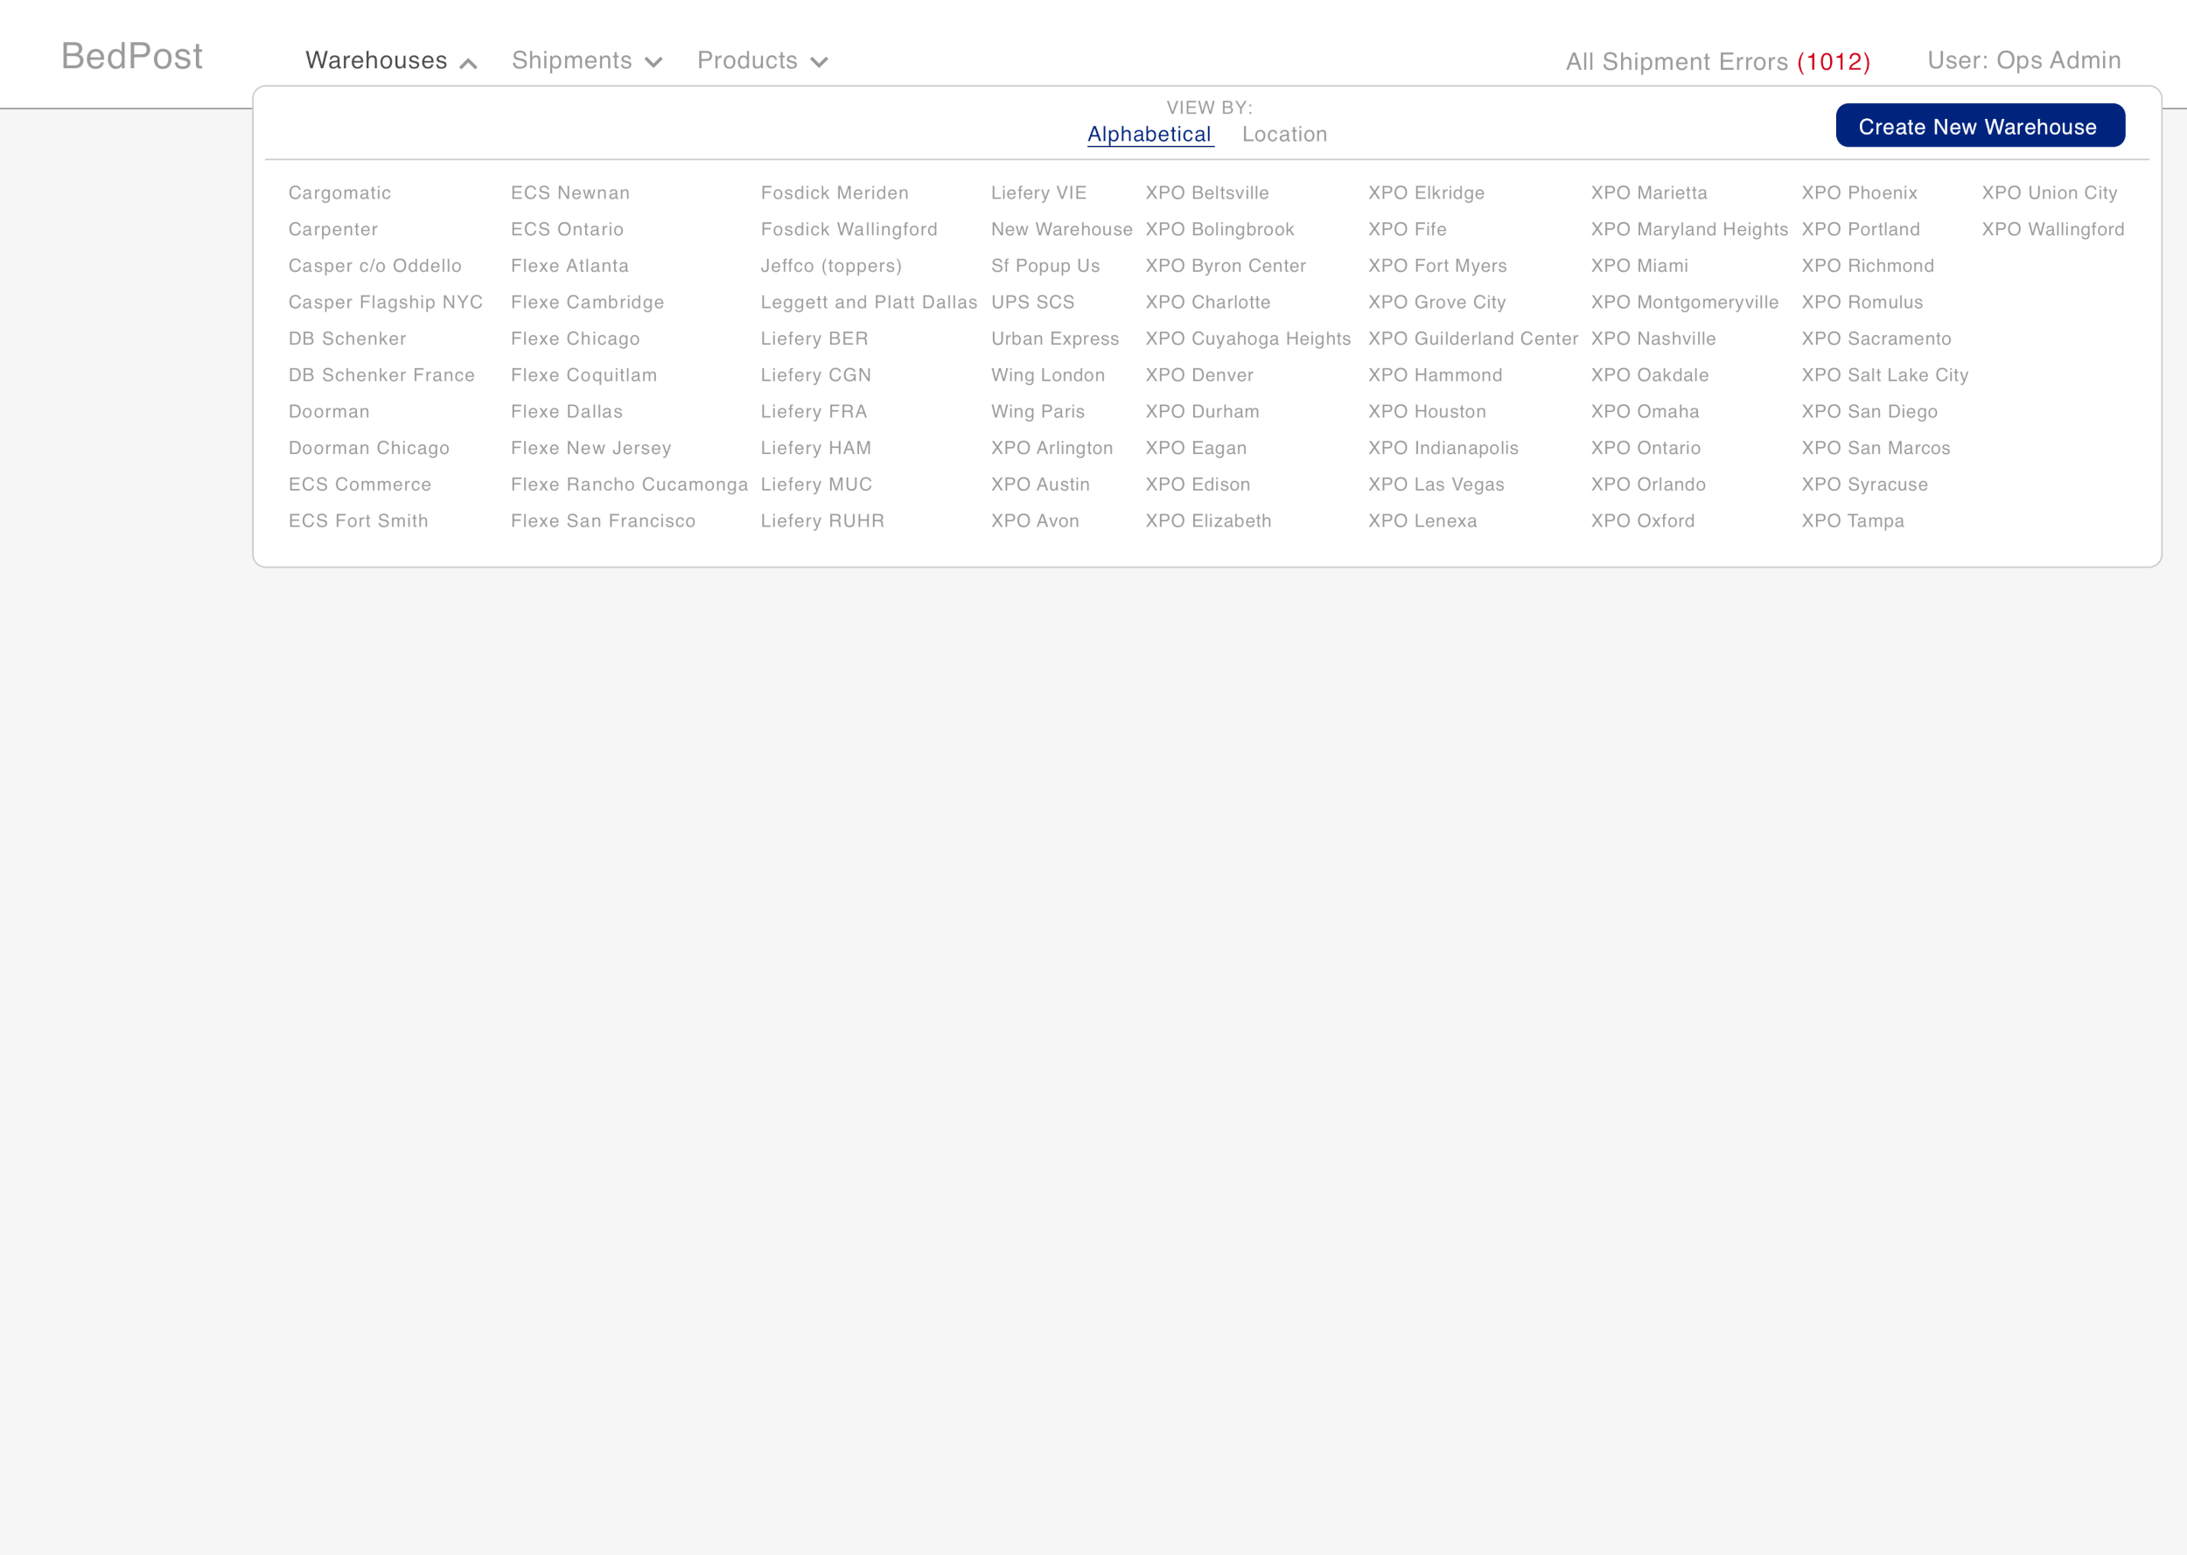This screenshot has height=1555, width=2187.
Task: Select ECS Commerce warehouse
Action: [360, 485]
